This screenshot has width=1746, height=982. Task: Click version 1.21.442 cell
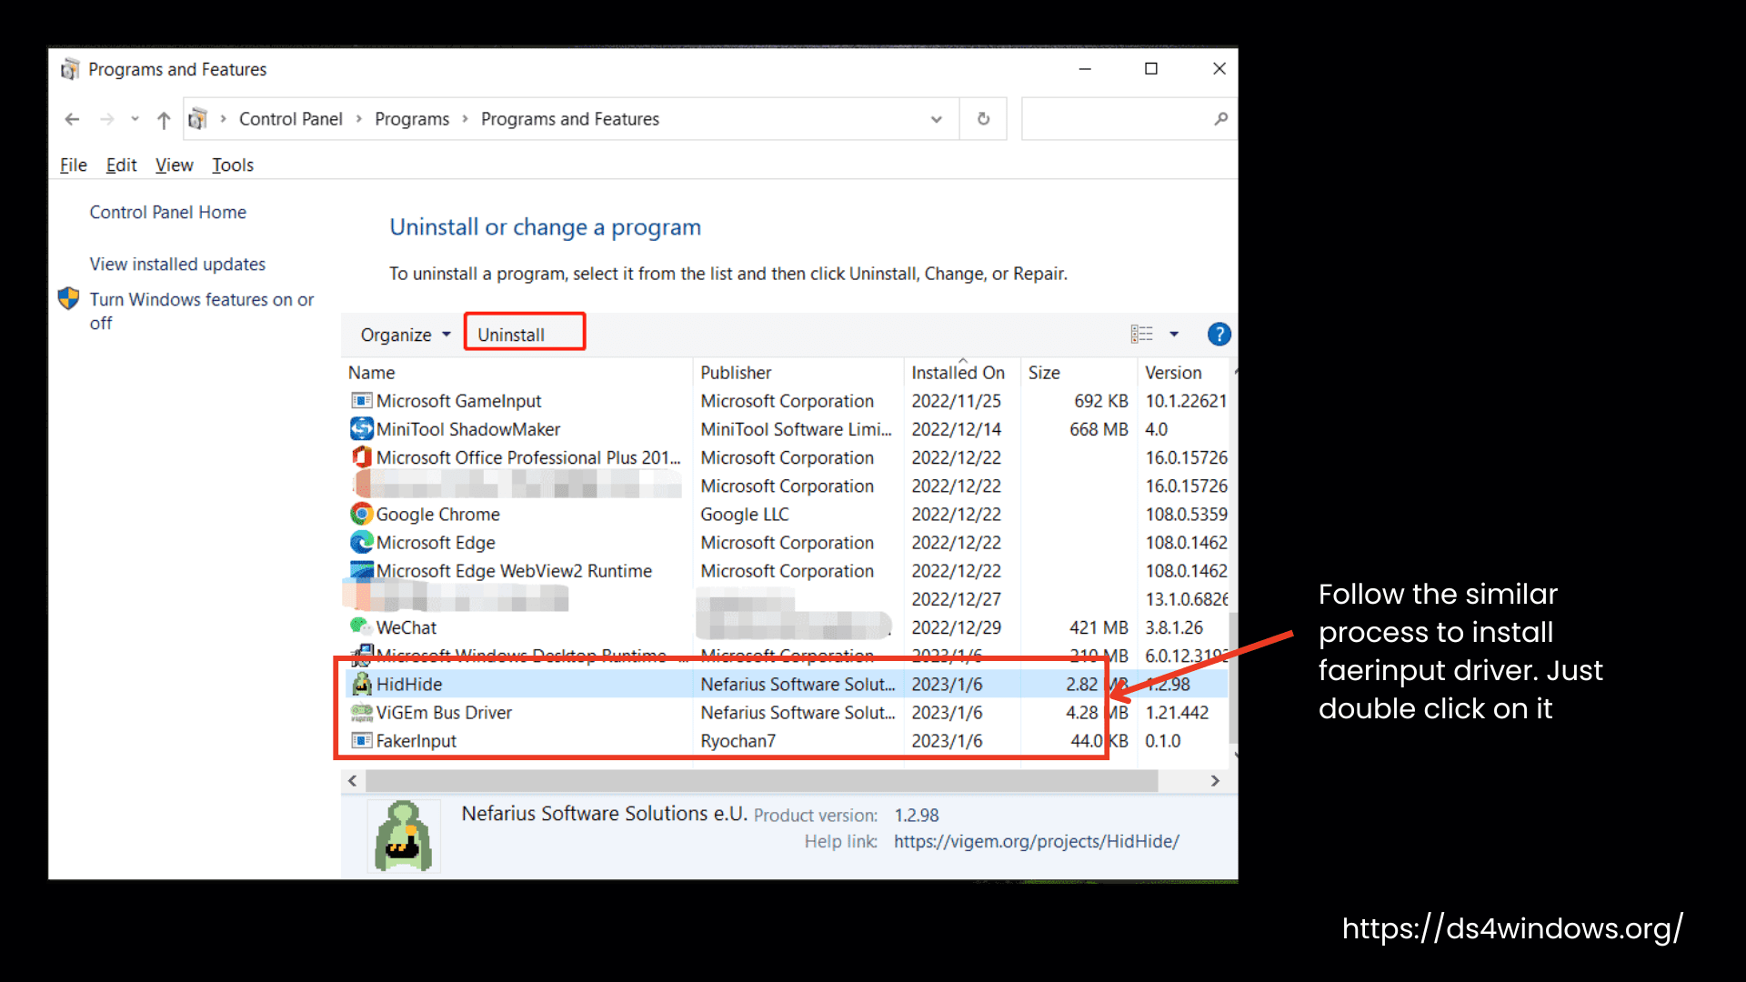[1177, 713]
